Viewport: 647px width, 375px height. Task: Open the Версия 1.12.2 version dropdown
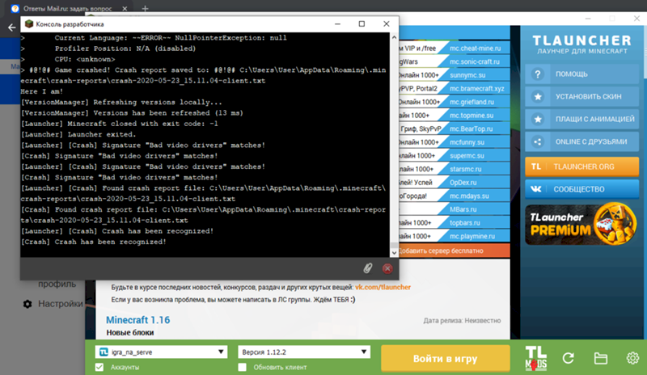pos(303,352)
